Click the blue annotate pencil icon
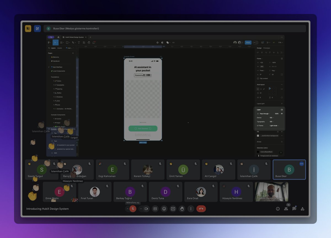Image resolution: width=331 pixels, height=238 pixels. coord(37,28)
